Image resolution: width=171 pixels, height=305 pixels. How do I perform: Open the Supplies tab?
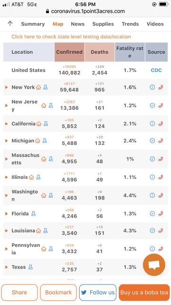pyautogui.click(x=103, y=24)
